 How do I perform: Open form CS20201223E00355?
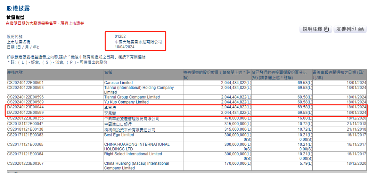25,118
